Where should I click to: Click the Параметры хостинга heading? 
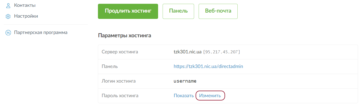tap(124, 36)
